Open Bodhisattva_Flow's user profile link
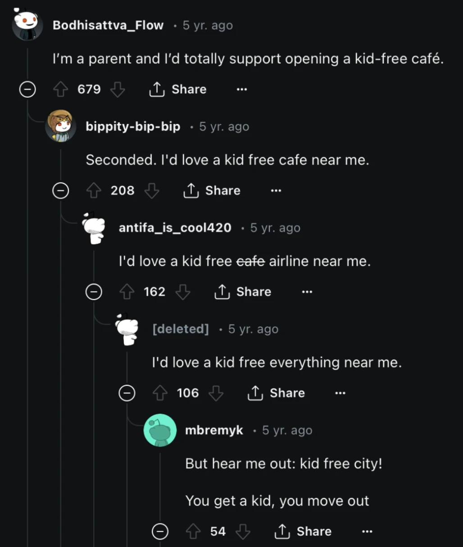Image resolution: width=463 pixels, height=547 pixels. tap(108, 25)
